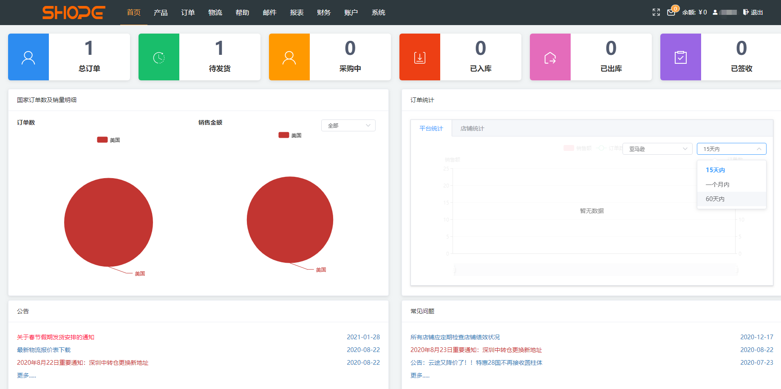The width and height of the screenshot is (781, 389).
Task: Open the 系统 menu
Action: coord(378,12)
